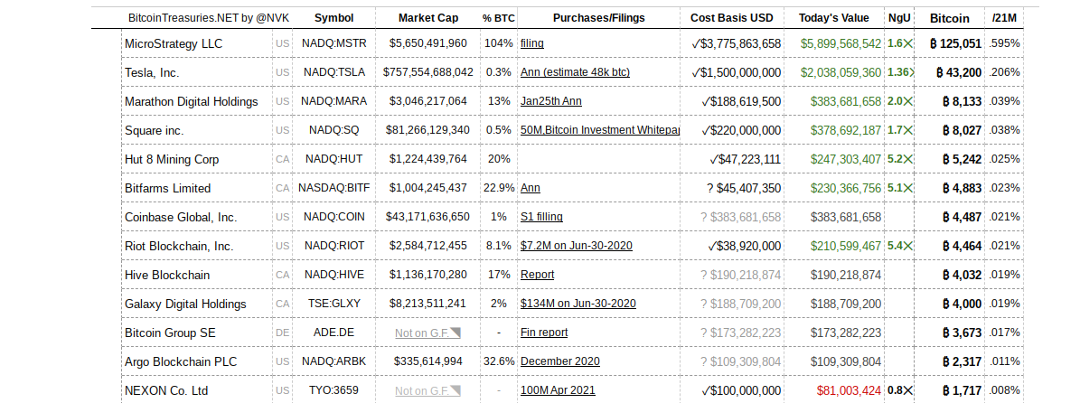1080x403 pixels.
Task: Open Marathon's Jan25th Ann link
Action: click(x=551, y=101)
